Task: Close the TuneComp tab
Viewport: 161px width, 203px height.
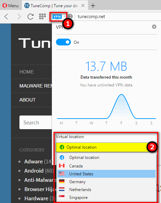Action: pyautogui.click(x=83, y=5)
